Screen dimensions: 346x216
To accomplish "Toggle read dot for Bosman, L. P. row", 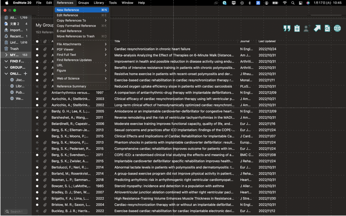I will (x=37, y=180).
